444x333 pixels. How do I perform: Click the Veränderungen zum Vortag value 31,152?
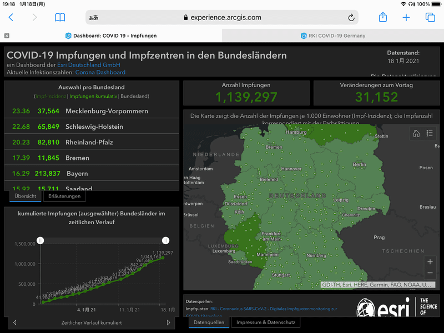tap(377, 97)
